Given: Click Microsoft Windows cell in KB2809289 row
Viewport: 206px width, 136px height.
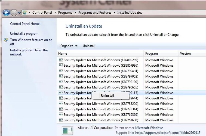Looking at the screenshot, I should [x=159, y=60].
